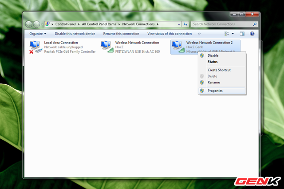Click the Change your view icon

[227, 33]
